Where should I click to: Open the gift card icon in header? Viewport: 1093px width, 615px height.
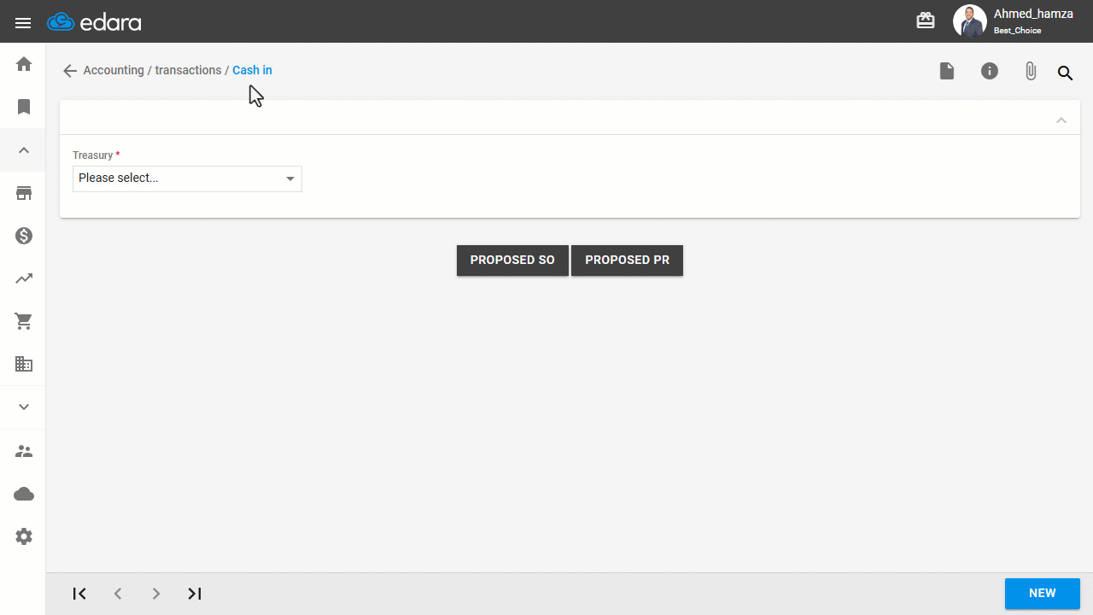tap(926, 20)
